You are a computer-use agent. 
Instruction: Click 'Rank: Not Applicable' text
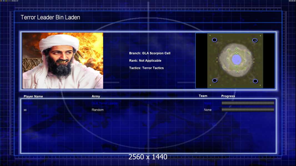(x=145, y=61)
